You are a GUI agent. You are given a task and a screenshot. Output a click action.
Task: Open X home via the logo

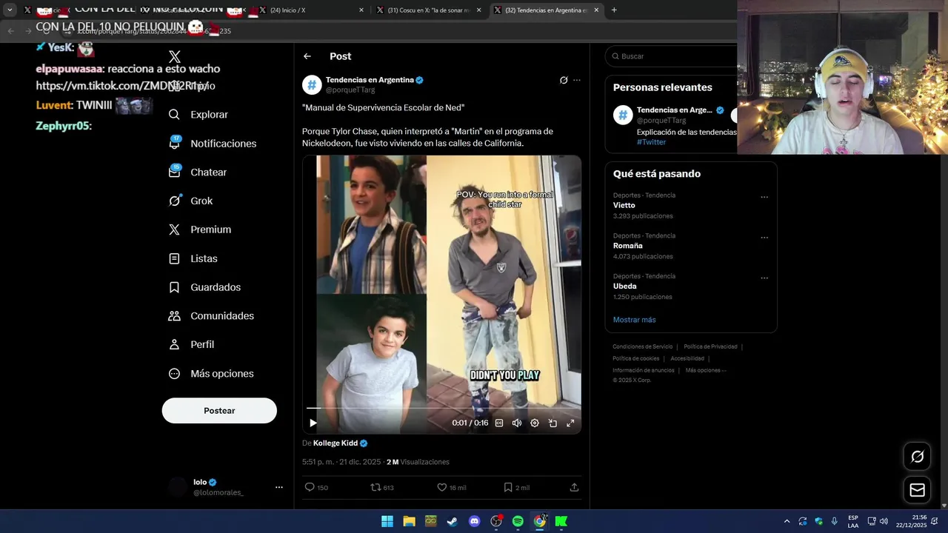click(x=175, y=57)
